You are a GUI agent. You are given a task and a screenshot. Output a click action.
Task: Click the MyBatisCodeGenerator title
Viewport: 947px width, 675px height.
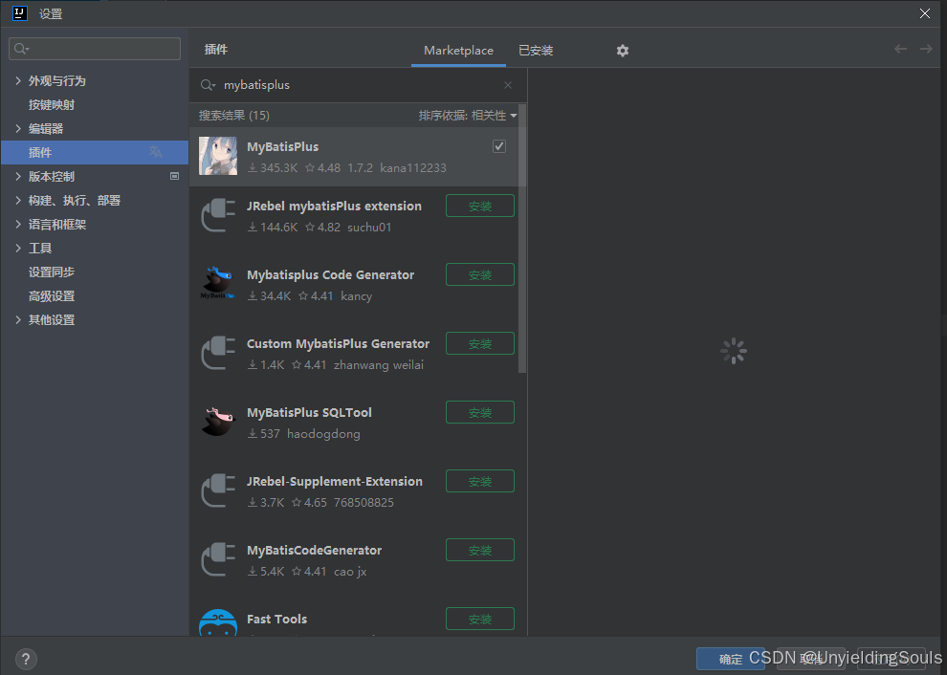[314, 550]
